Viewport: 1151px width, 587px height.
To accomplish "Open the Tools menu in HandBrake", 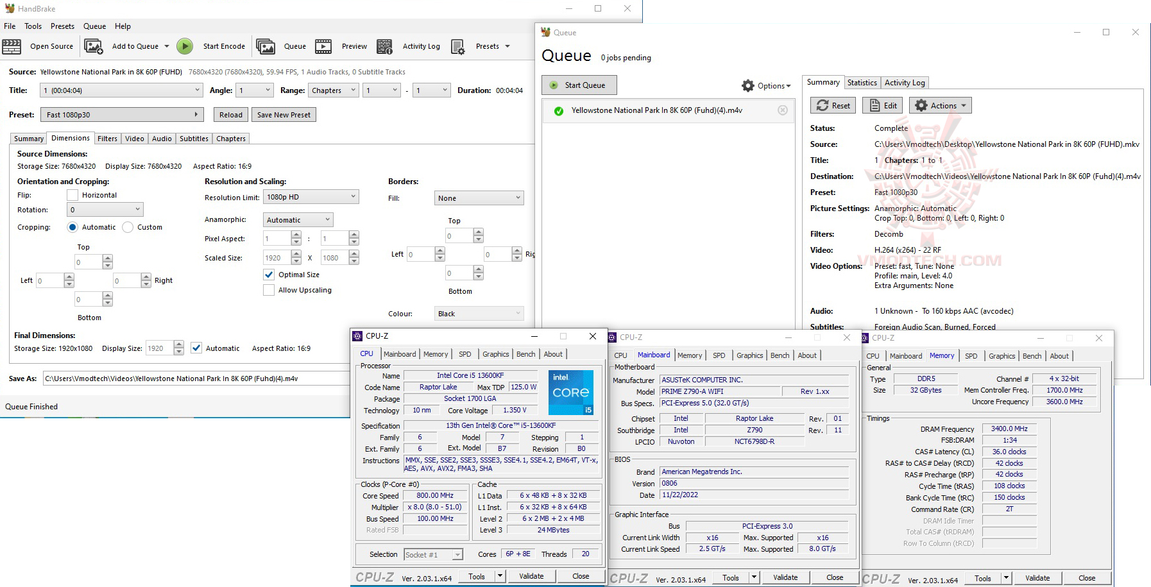I will coord(33,26).
